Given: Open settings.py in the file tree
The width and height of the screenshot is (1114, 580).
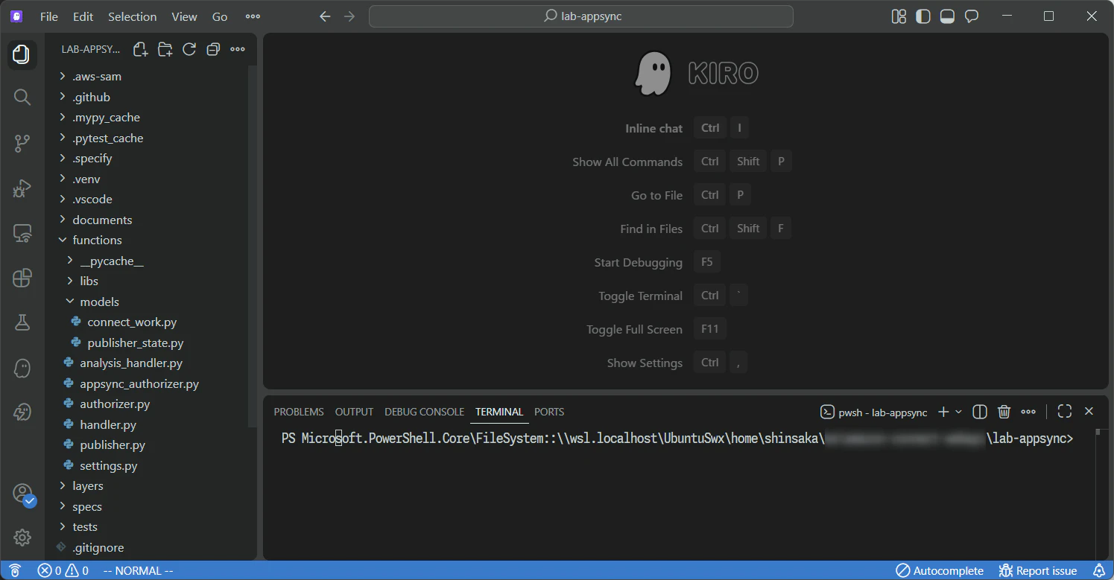Looking at the screenshot, I should 109,466.
